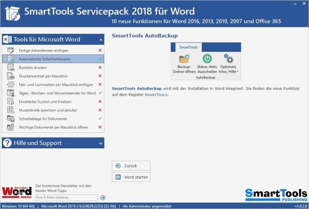Click the Erweitertes Suchen und Ersetzen icon
Viewport: 309px width, 209px height.
pyautogui.click(x=11, y=102)
